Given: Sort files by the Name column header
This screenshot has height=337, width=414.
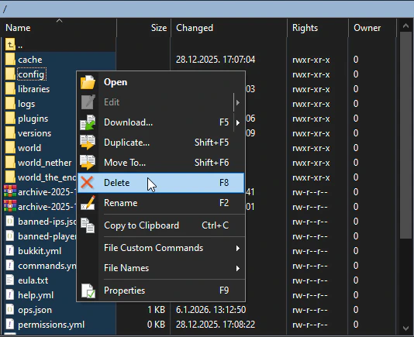Looking at the screenshot, I should (x=58, y=28).
